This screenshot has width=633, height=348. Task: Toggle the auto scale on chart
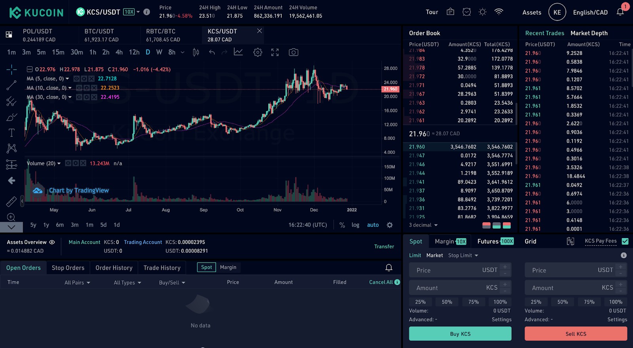(x=373, y=225)
